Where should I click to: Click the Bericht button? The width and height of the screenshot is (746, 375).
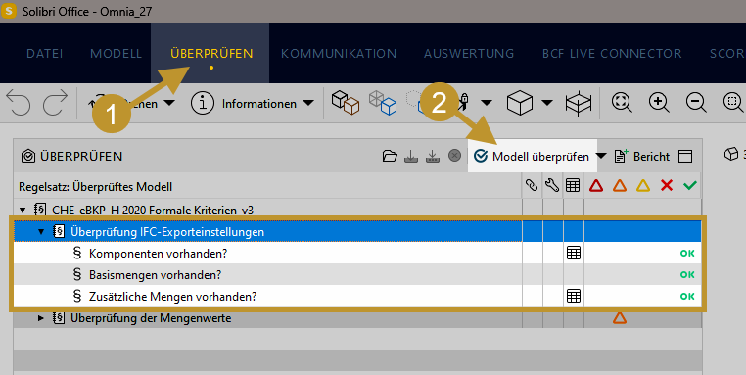(642, 156)
